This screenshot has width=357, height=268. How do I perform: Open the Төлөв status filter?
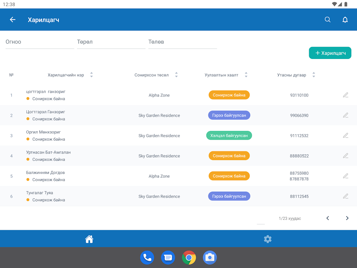click(x=183, y=42)
